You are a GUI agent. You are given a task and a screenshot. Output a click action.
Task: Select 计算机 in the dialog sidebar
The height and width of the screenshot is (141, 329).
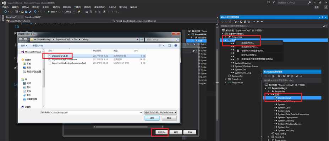coord(26,107)
